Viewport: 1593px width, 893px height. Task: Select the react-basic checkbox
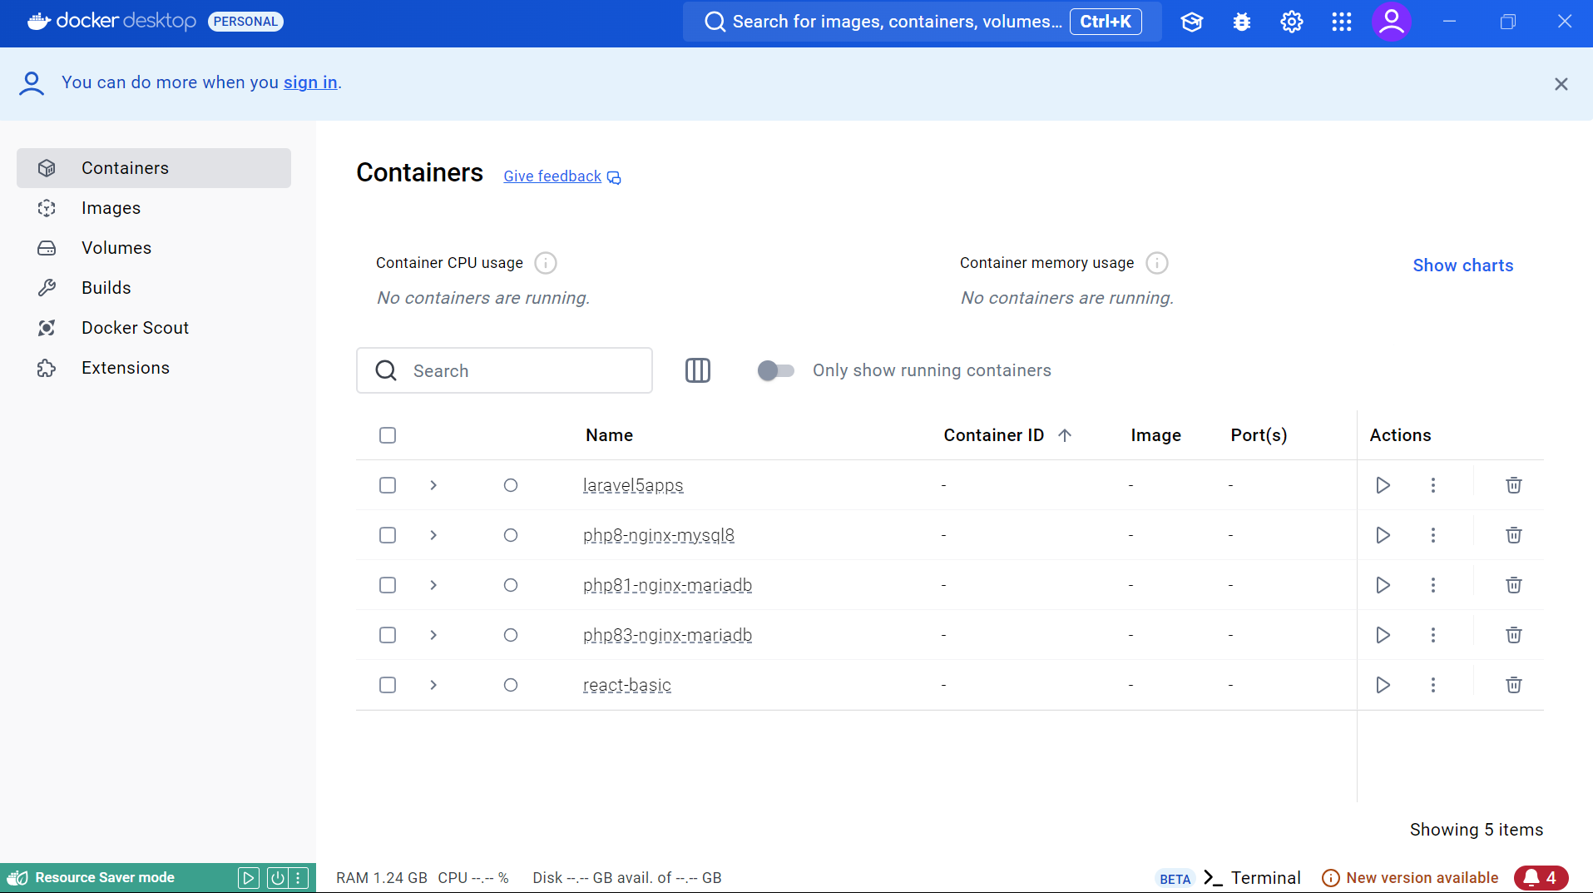click(388, 685)
